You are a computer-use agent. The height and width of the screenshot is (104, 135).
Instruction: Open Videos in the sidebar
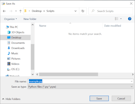[15, 64]
